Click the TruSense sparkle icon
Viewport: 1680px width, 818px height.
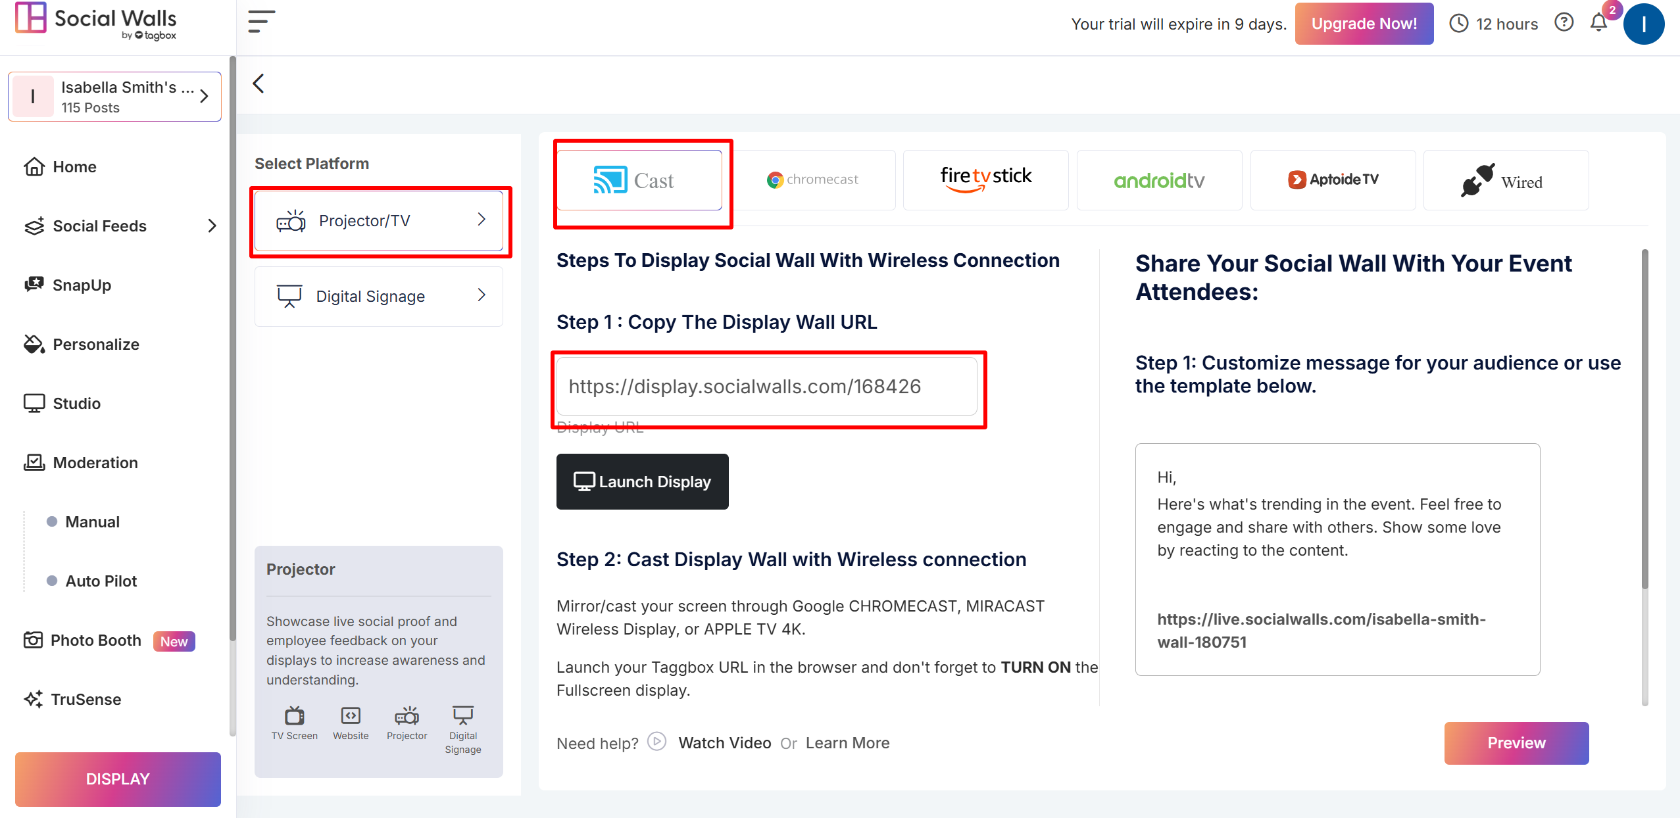pos(33,699)
